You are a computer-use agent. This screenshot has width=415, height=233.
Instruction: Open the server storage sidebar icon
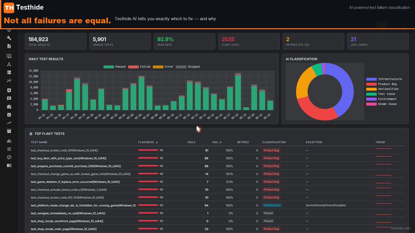[9, 72]
